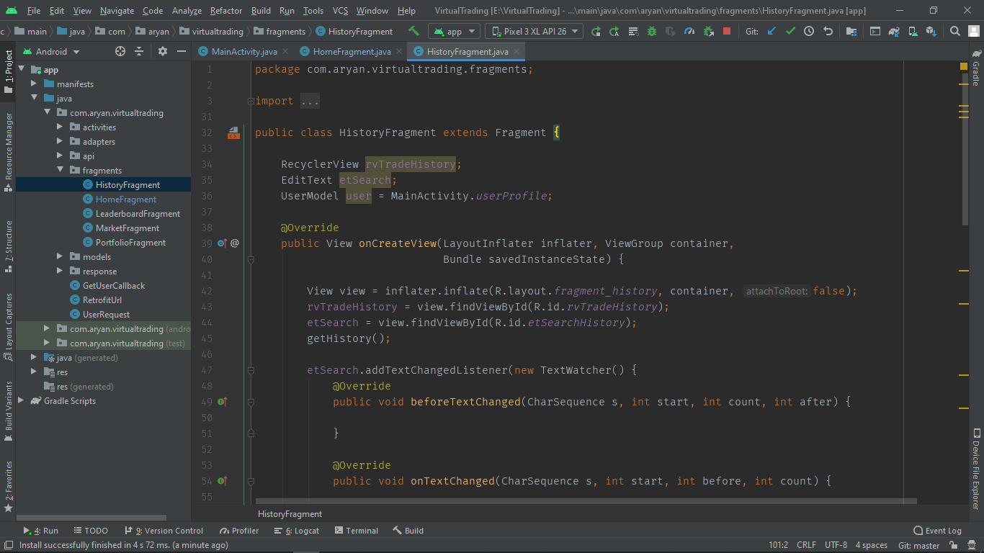This screenshot has width=984, height=553.
Task: Expand the Gradle Scripts node
Action: [20, 401]
